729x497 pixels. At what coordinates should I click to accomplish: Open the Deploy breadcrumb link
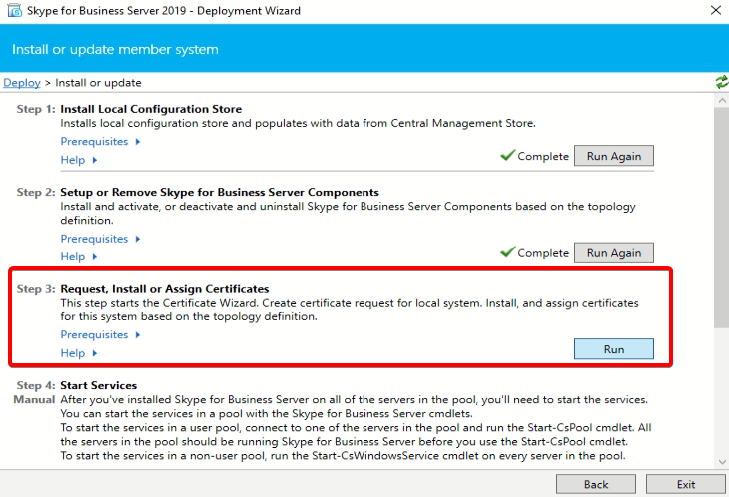click(22, 83)
